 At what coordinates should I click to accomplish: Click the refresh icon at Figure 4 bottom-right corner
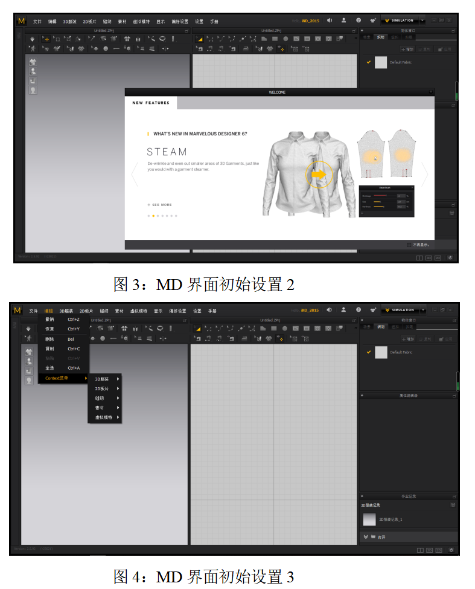pos(451,550)
